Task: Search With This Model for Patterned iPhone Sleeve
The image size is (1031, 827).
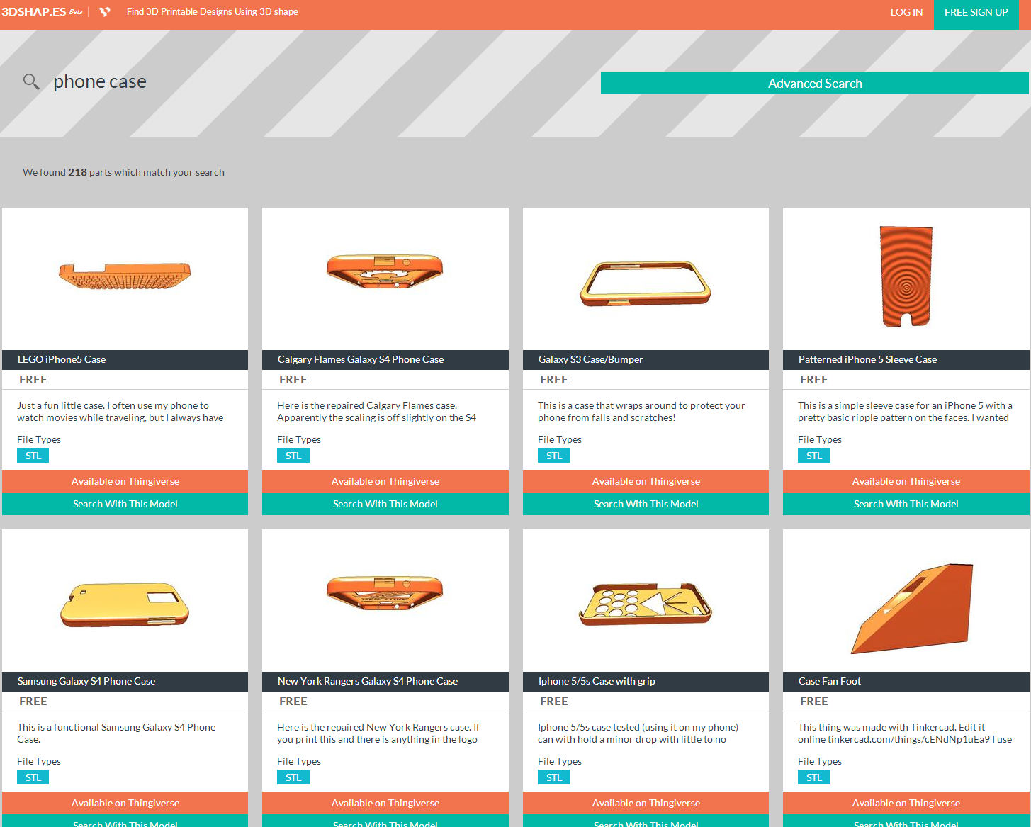Action: coord(906,504)
